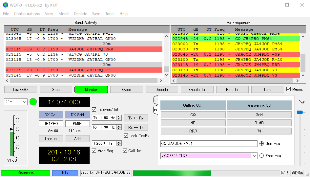Increase the Tx 1198 Hz spinner up arrow

coord(119,117)
